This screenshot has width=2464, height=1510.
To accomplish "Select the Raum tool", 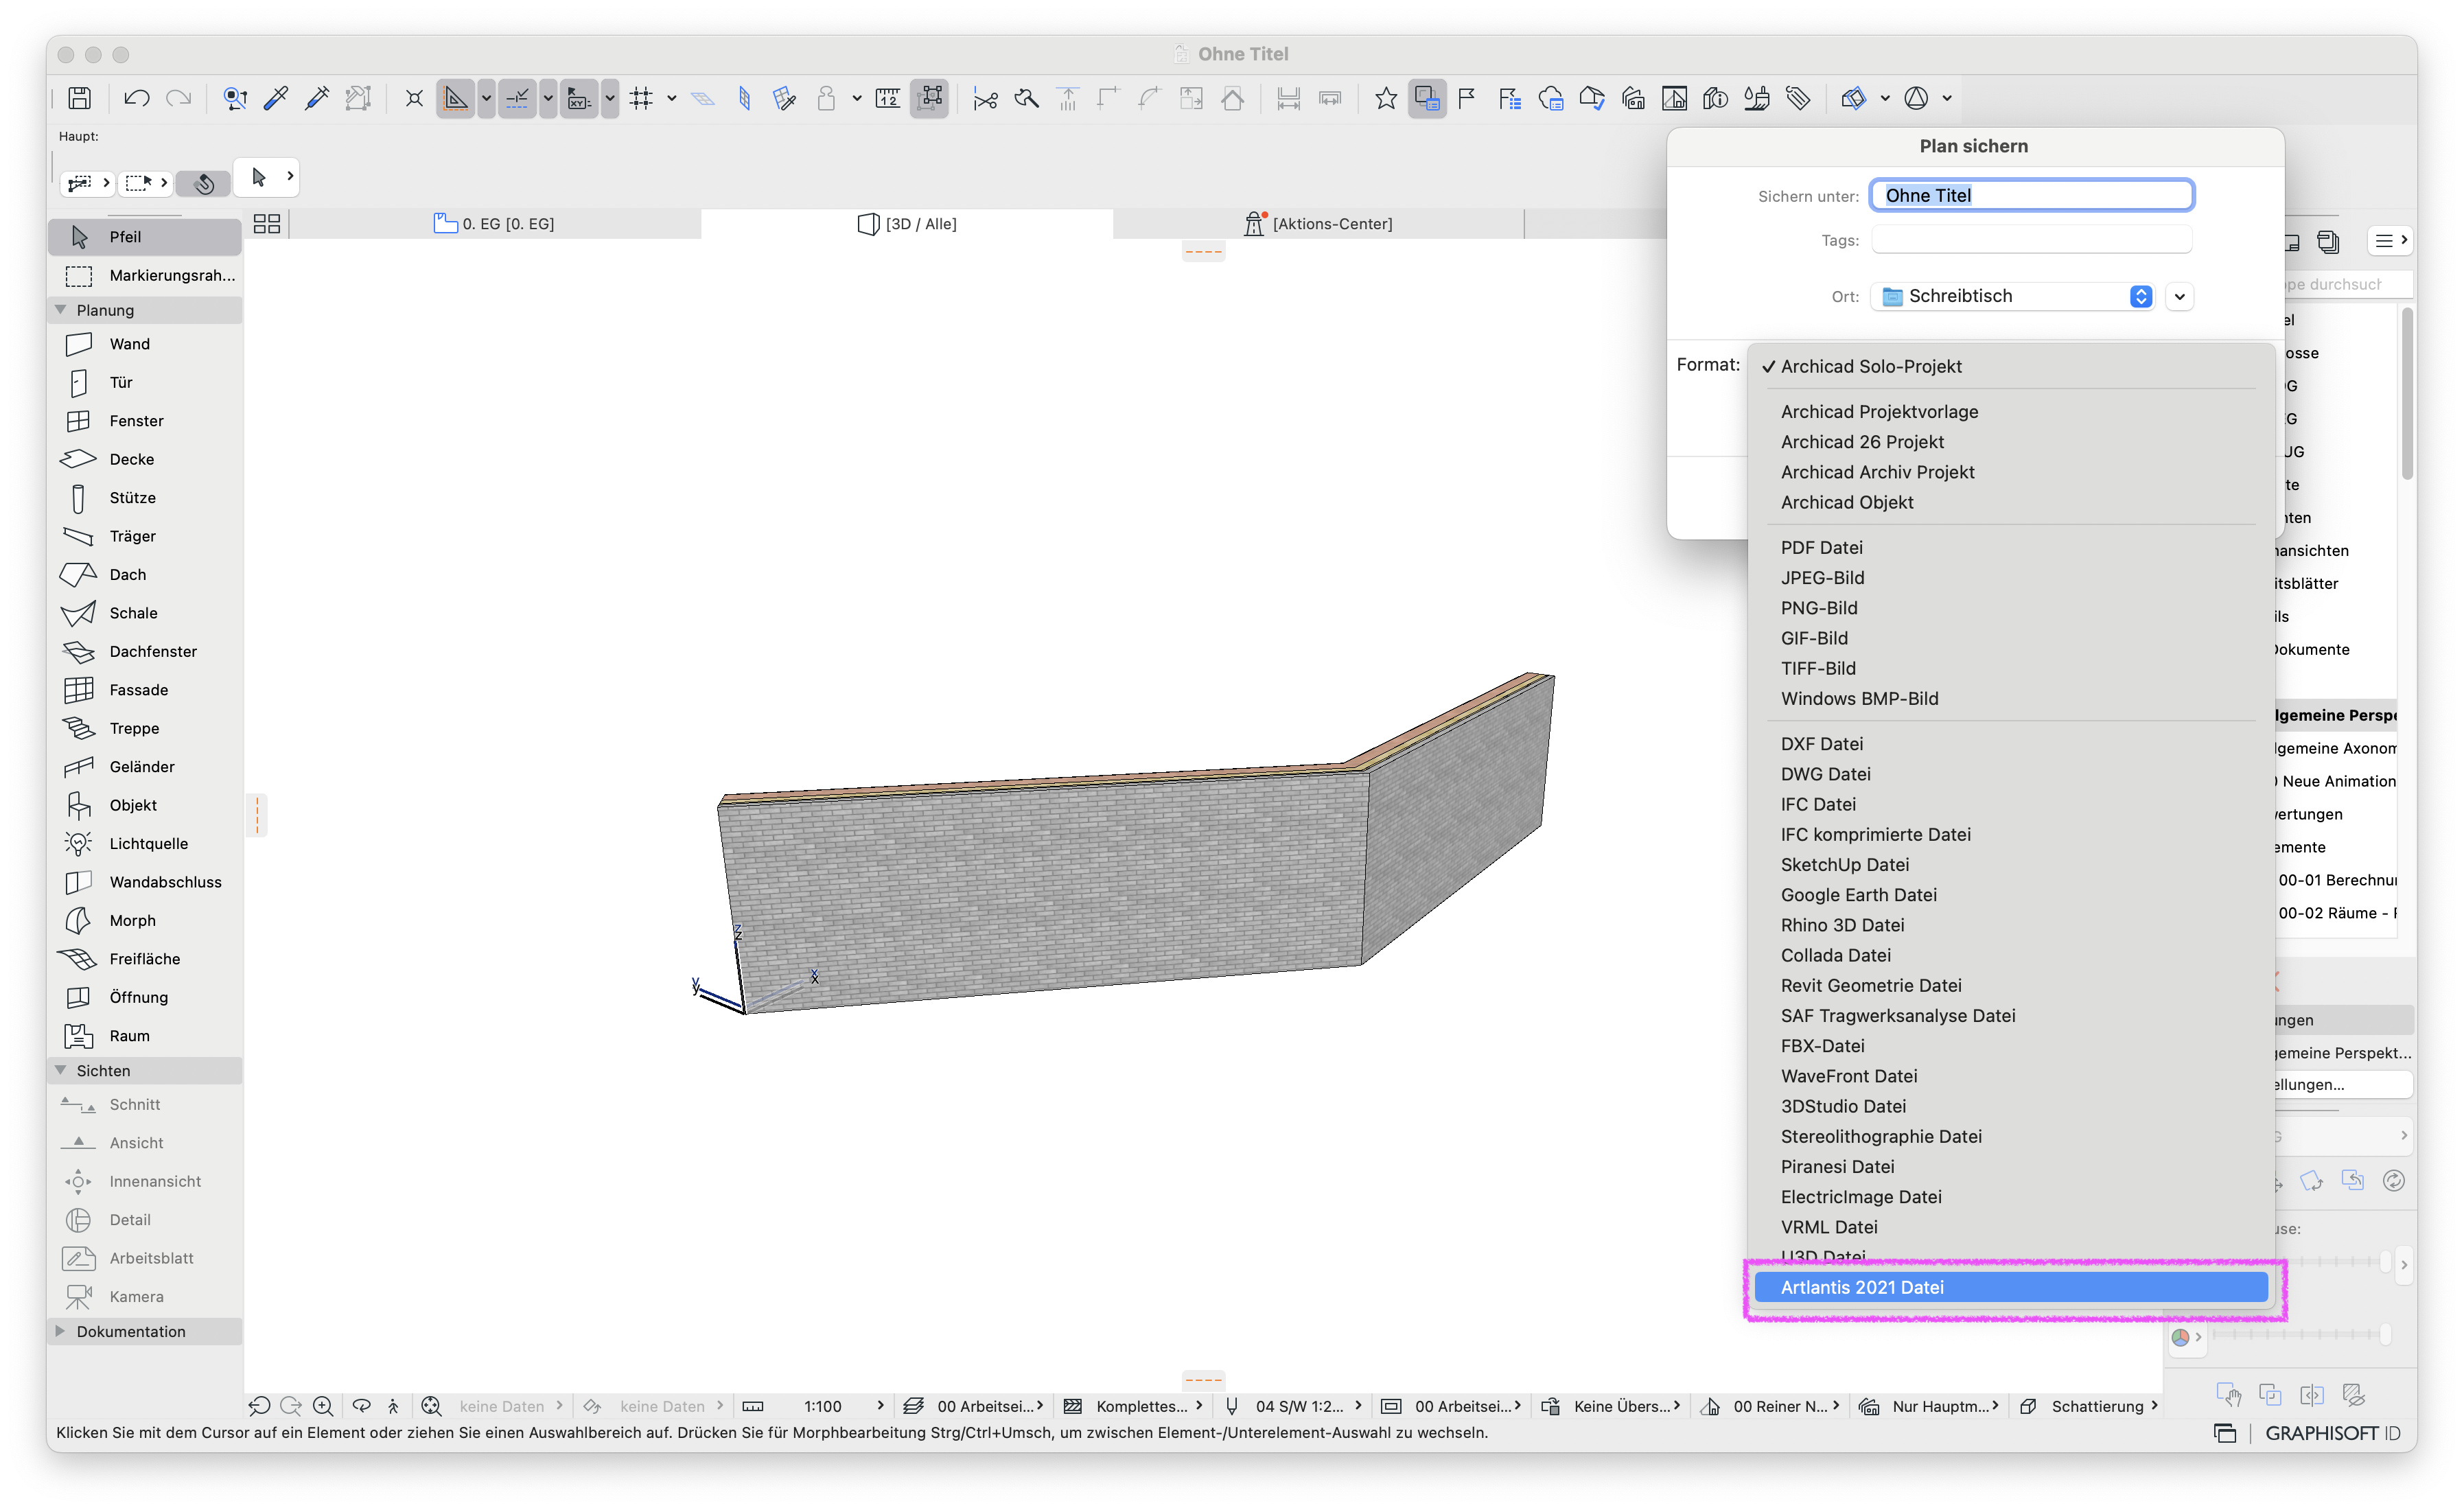I will click(145, 1037).
